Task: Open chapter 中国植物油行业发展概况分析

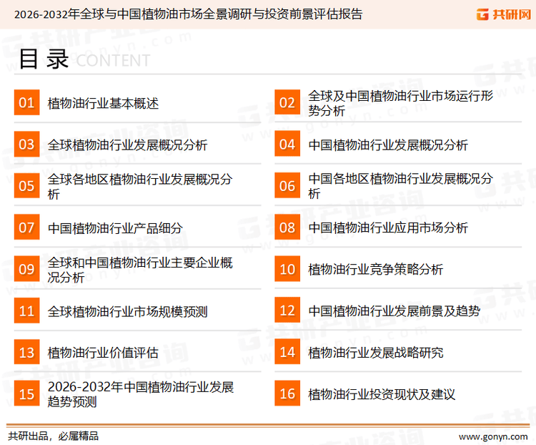Action: tap(388, 145)
